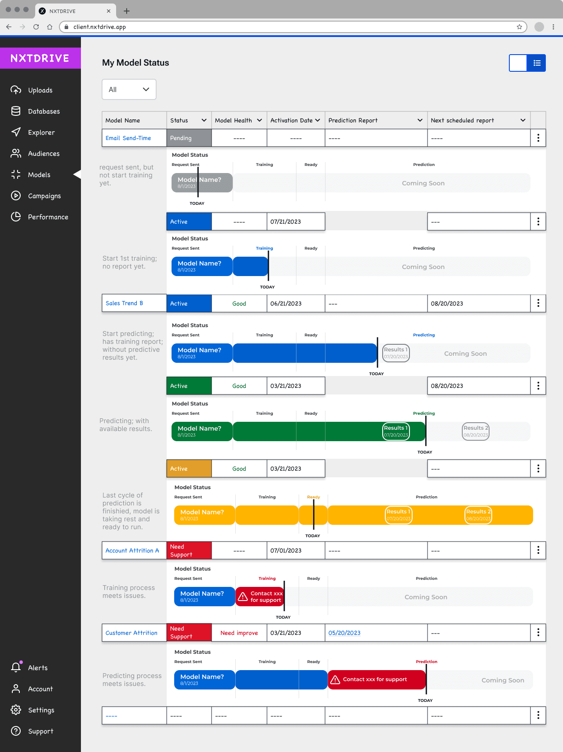Image resolution: width=563 pixels, height=752 pixels.
Task: Go to Explorer via paper-plane icon
Action: (16, 132)
